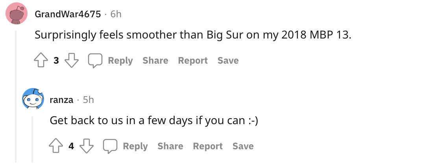Screen dimensions: 425x165
Task: Upvote ranza's reply comment
Action: point(56,146)
